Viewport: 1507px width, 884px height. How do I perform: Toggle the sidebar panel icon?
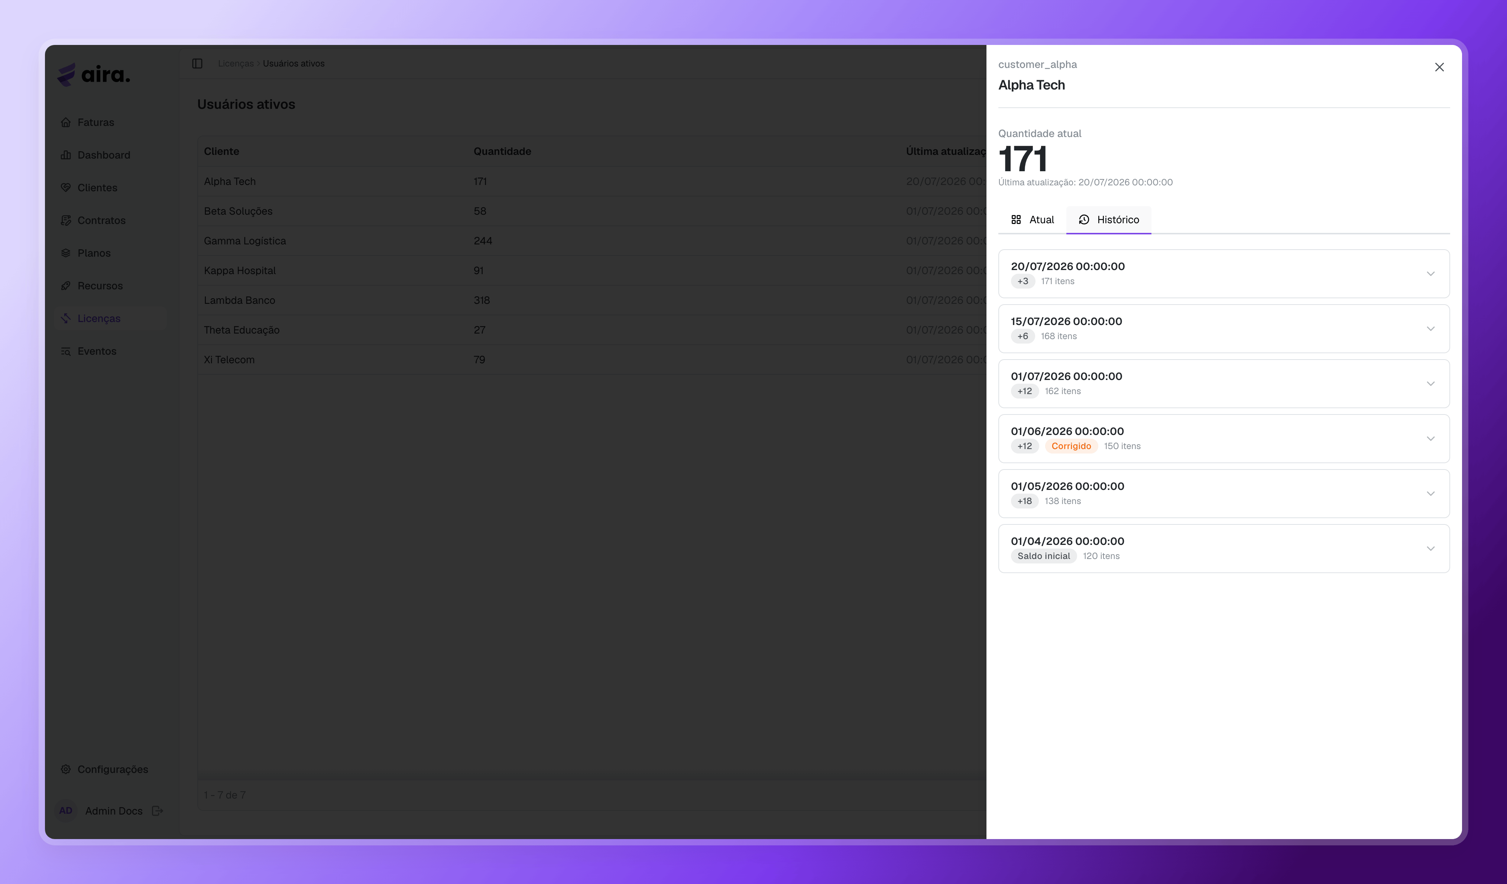click(197, 64)
